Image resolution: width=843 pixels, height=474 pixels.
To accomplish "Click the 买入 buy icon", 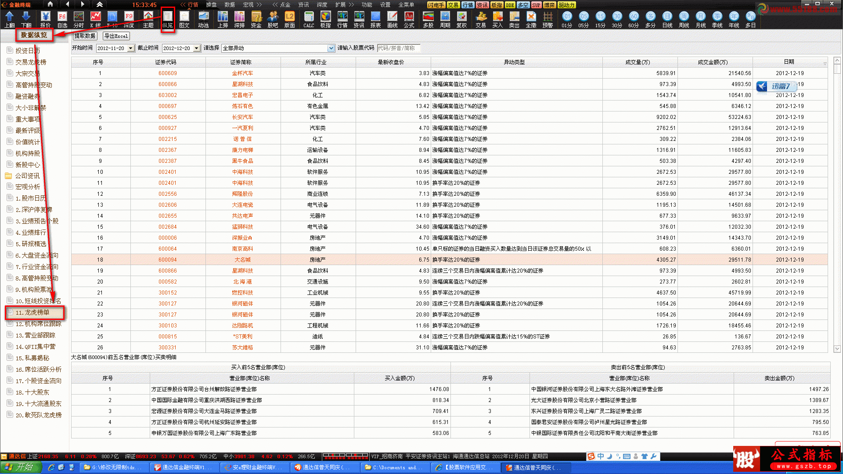I will pyautogui.click(x=497, y=19).
